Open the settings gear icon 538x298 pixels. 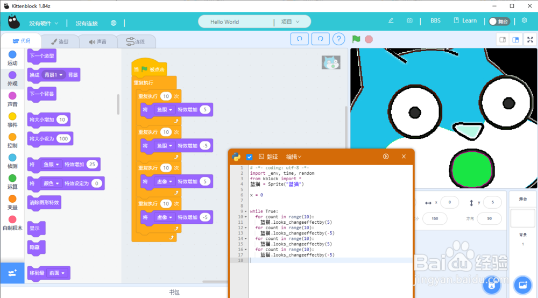tap(524, 20)
